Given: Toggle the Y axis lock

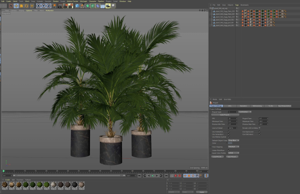Looking at the screenshot, I should point(43,6).
